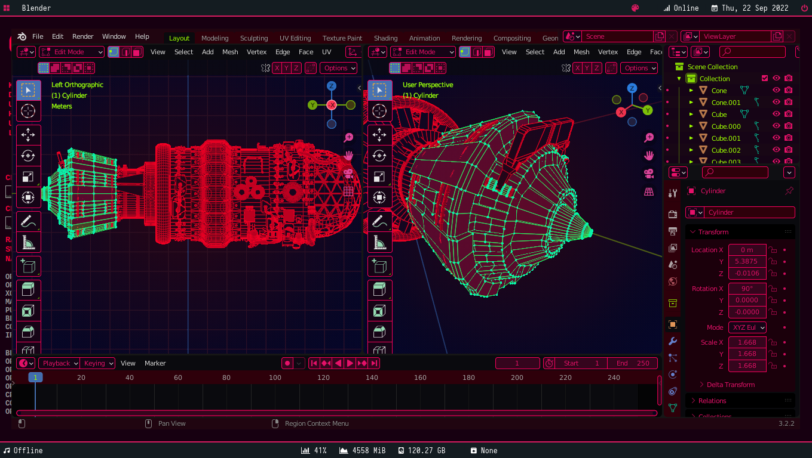
Task: Switch to the UV Editing workspace tab
Action: tap(295, 38)
